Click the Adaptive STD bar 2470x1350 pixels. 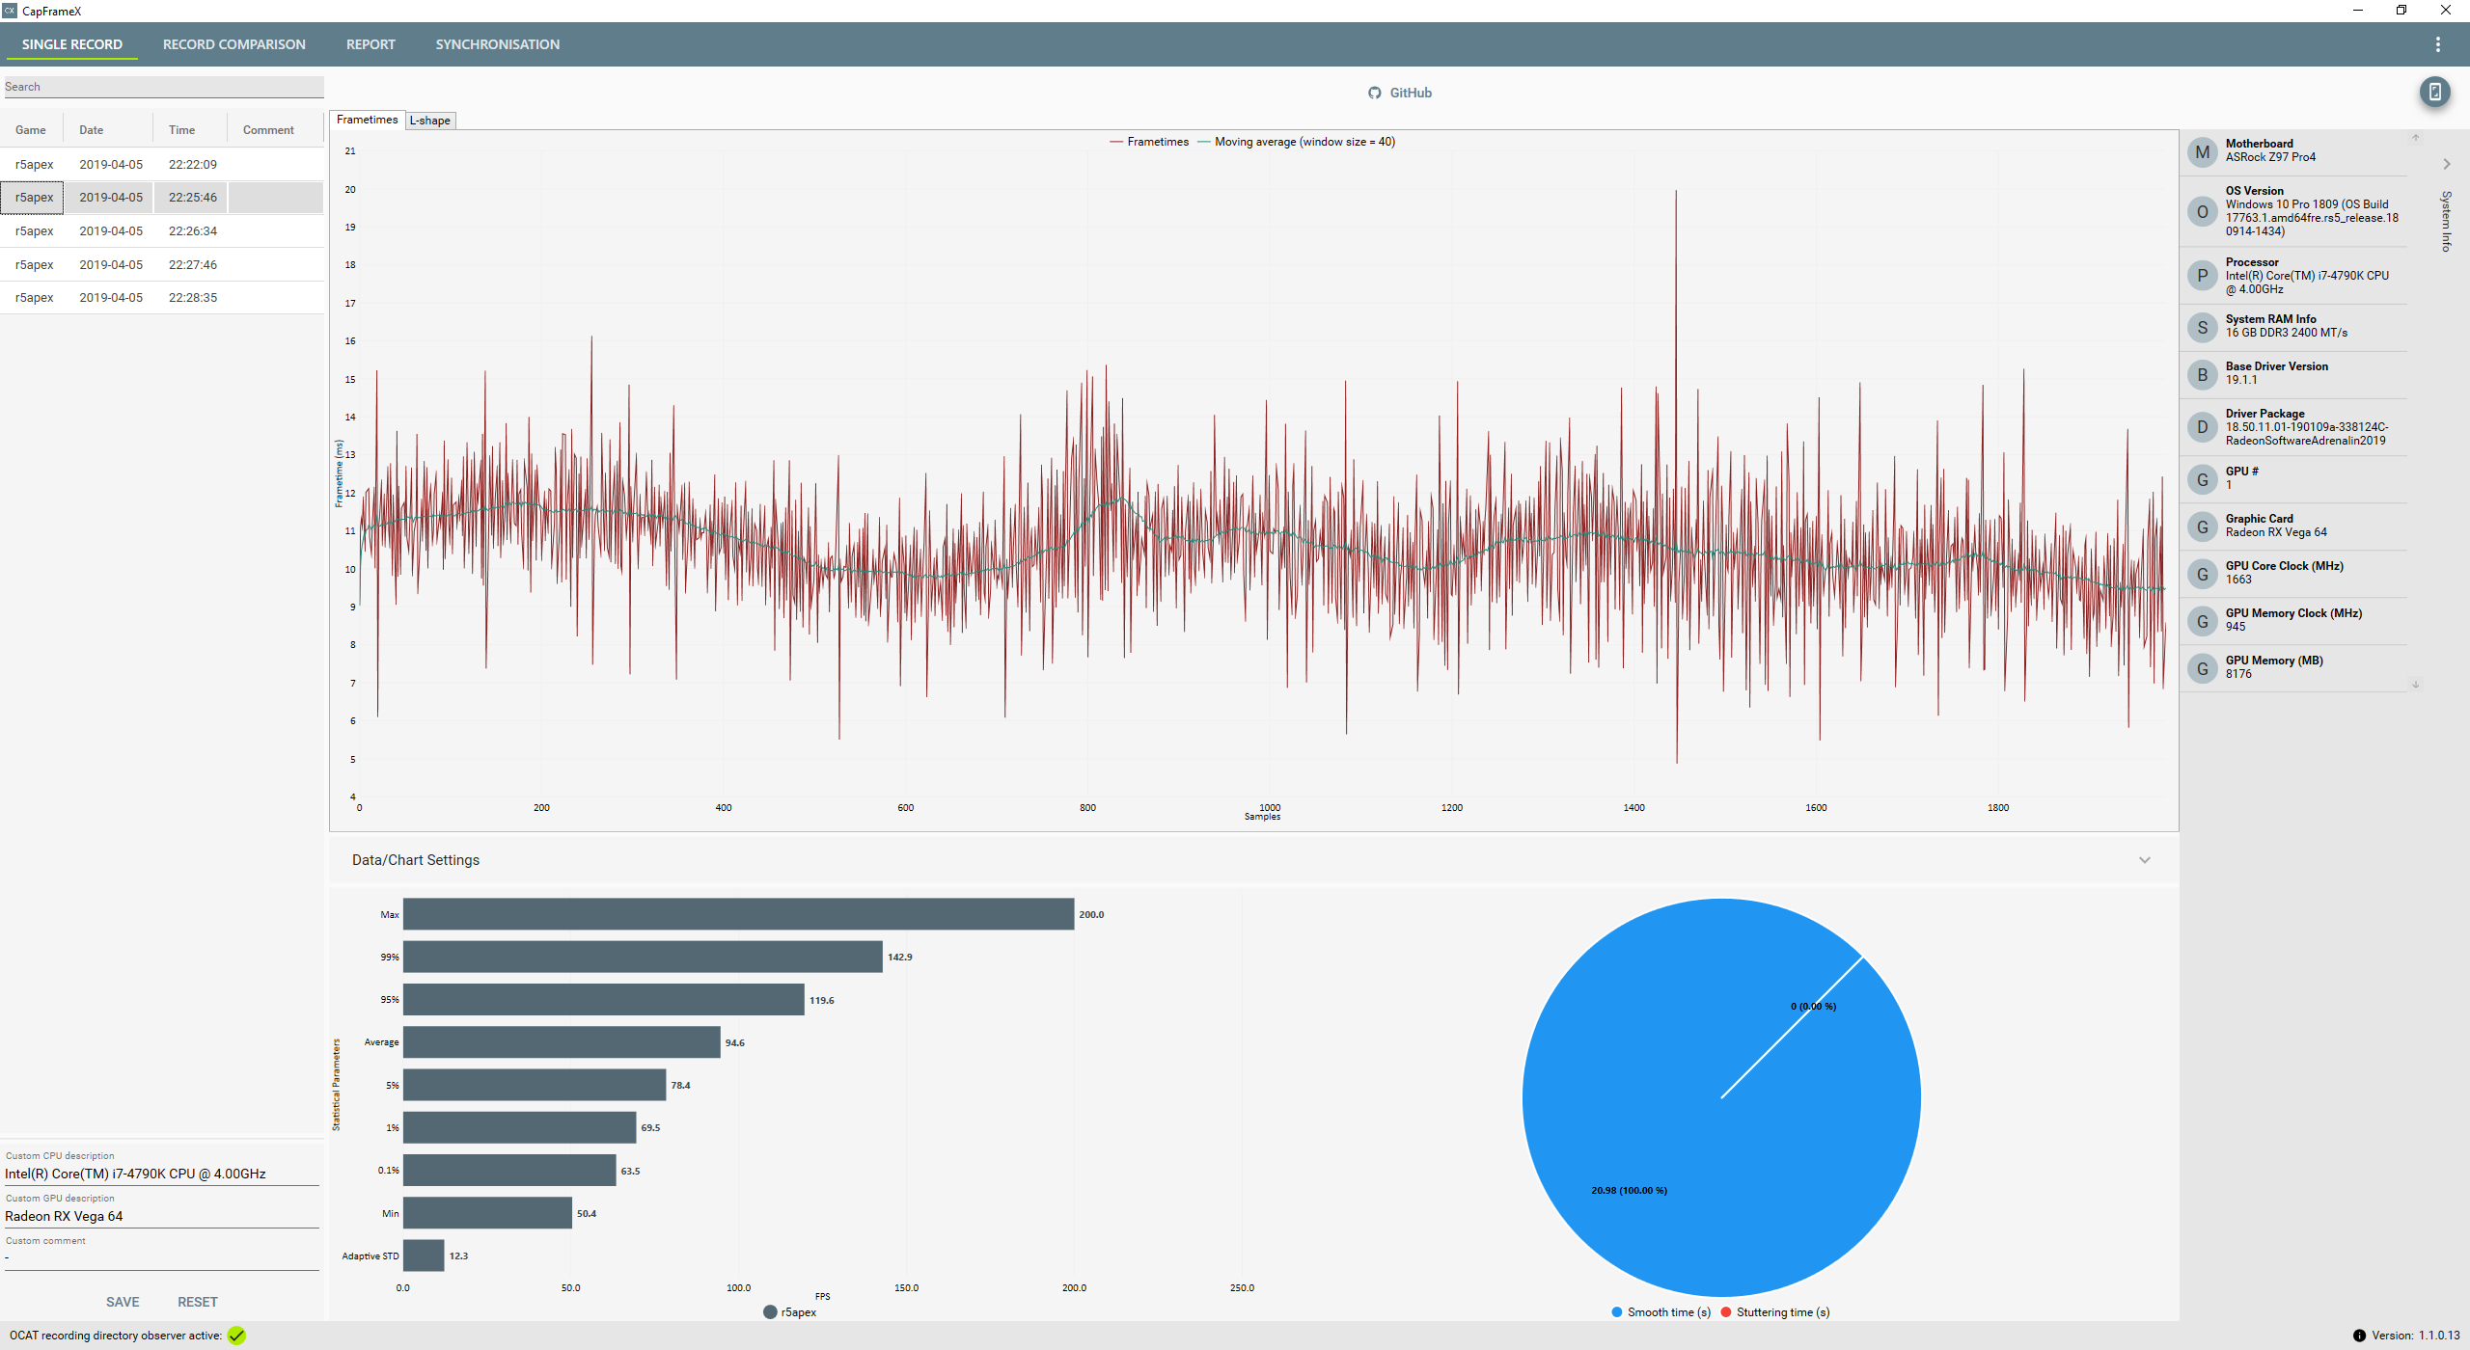coord(424,1255)
